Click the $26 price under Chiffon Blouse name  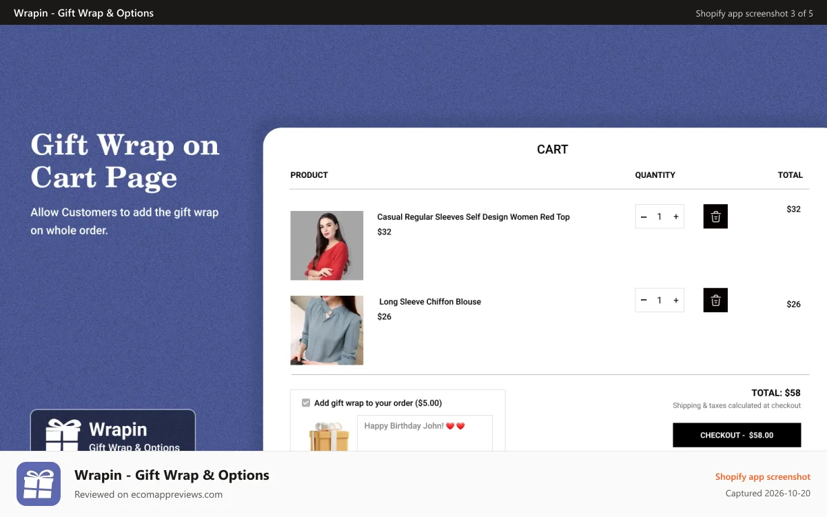(x=385, y=316)
